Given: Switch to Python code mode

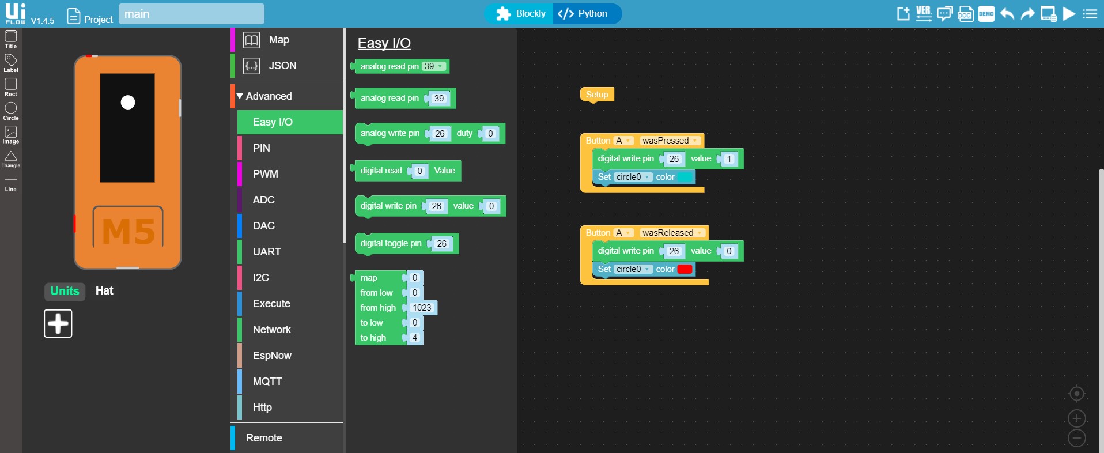Looking at the screenshot, I should pos(587,14).
